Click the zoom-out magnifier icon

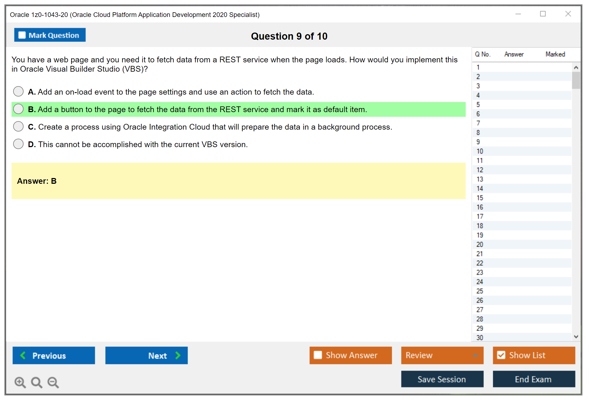pos(53,382)
